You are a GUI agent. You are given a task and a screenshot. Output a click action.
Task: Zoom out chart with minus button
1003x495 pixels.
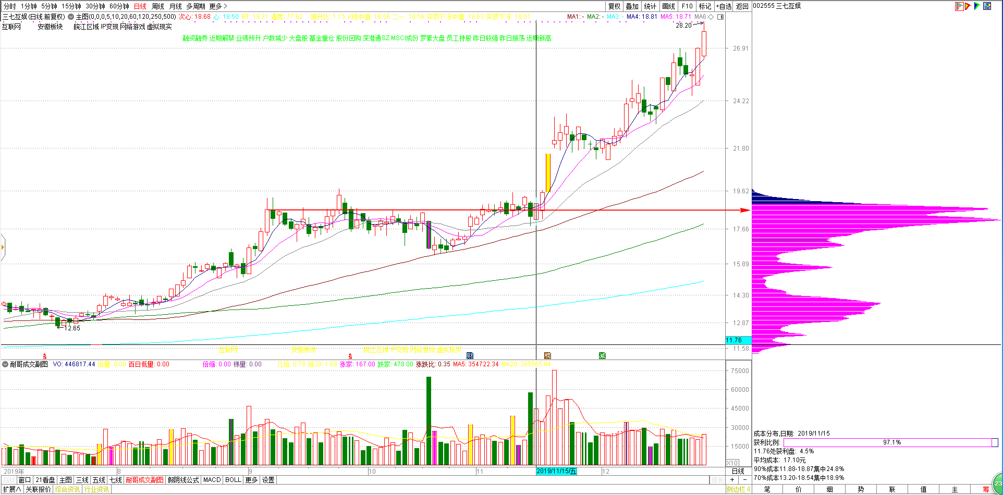744,480
